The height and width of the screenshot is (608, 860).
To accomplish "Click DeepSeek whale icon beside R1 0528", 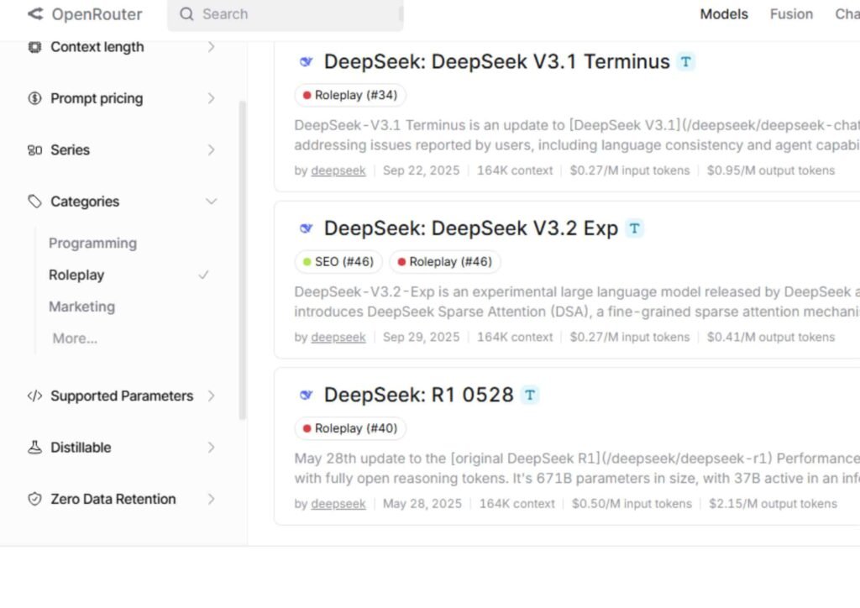I will (x=306, y=395).
